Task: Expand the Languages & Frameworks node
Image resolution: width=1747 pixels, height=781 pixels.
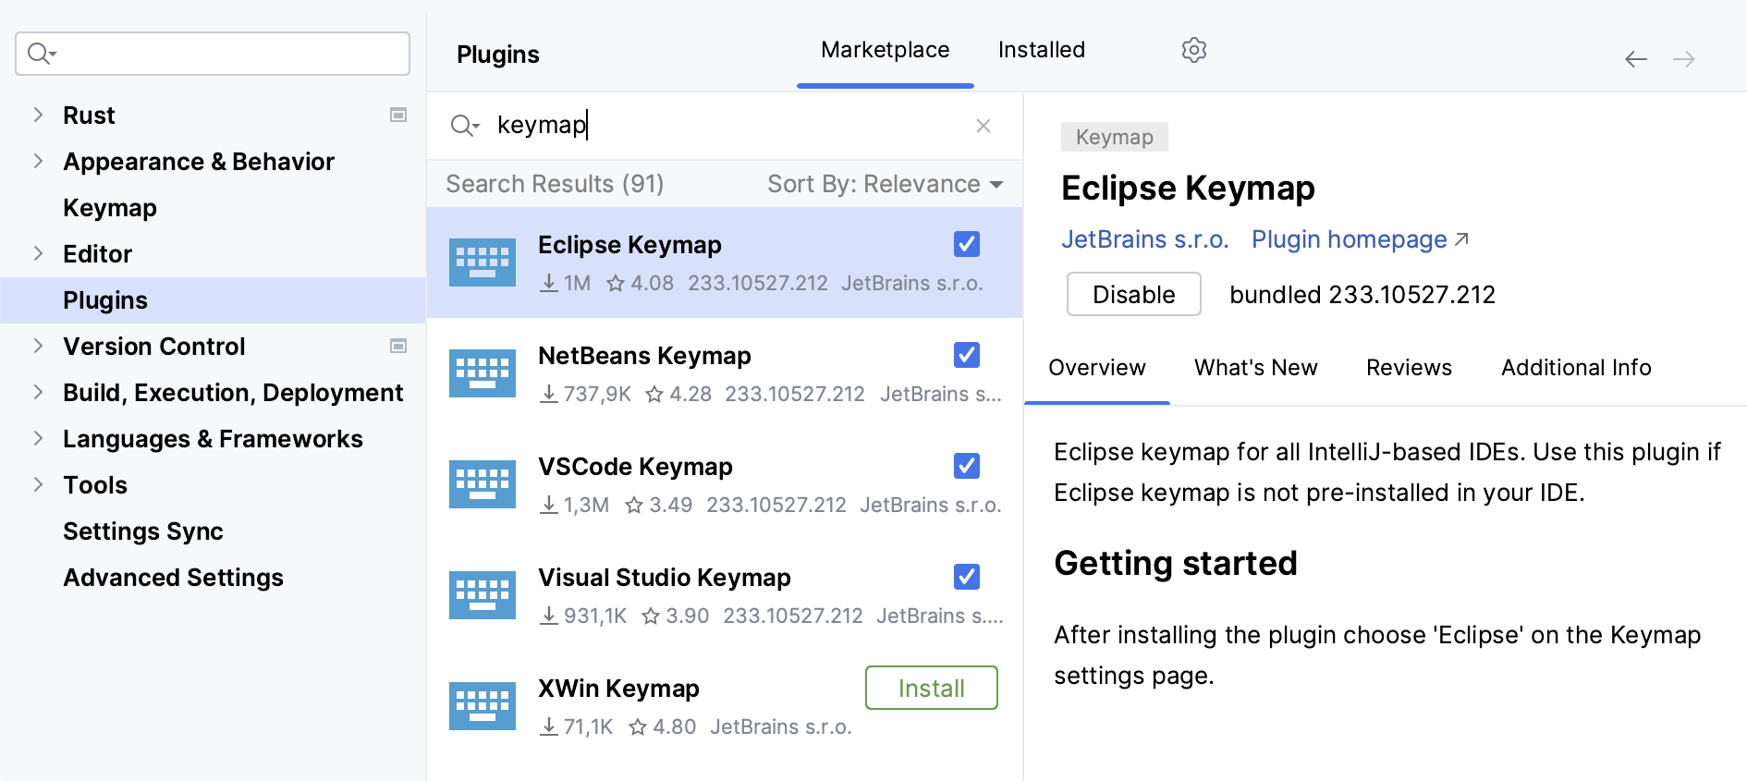Action: pos(38,439)
